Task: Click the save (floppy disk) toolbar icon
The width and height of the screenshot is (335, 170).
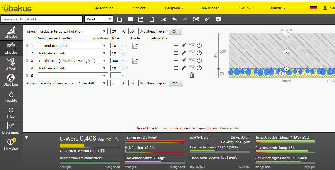Action: tap(141, 19)
